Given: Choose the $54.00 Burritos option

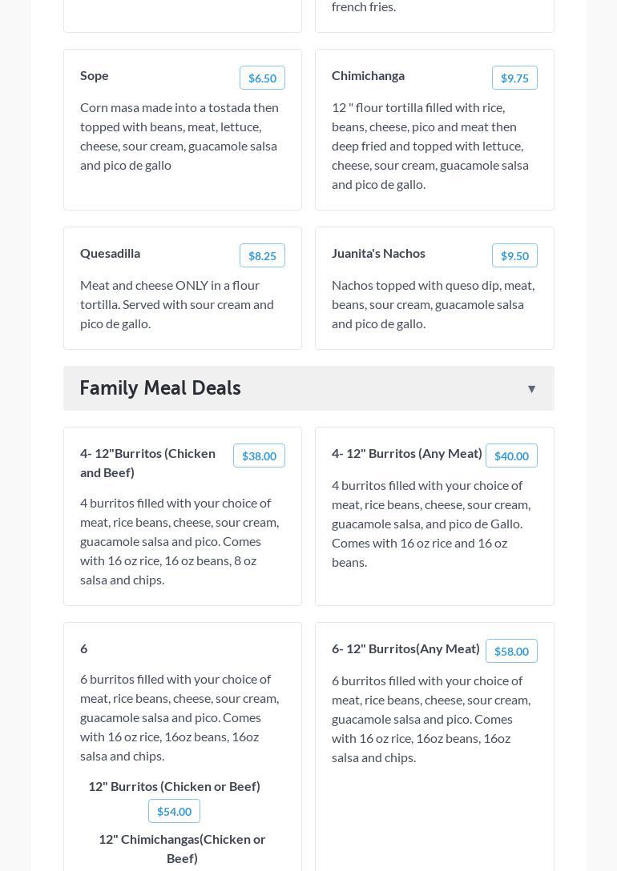Looking at the screenshot, I should [174, 811].
